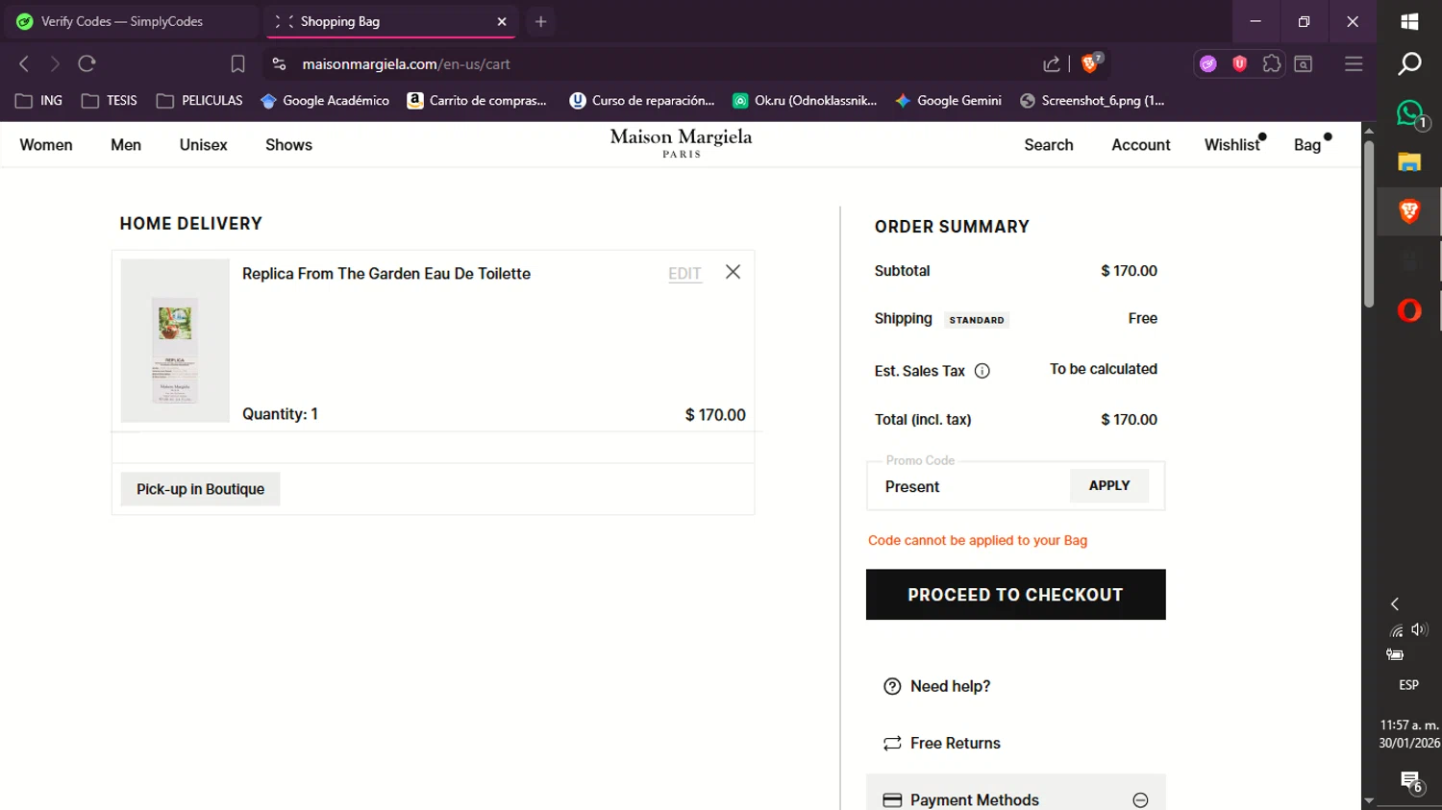Image resolution: width=1442 pixels, height=810 pixels.
Task: Open Ok.ru bookmark
Action: (x=805, y=101)
